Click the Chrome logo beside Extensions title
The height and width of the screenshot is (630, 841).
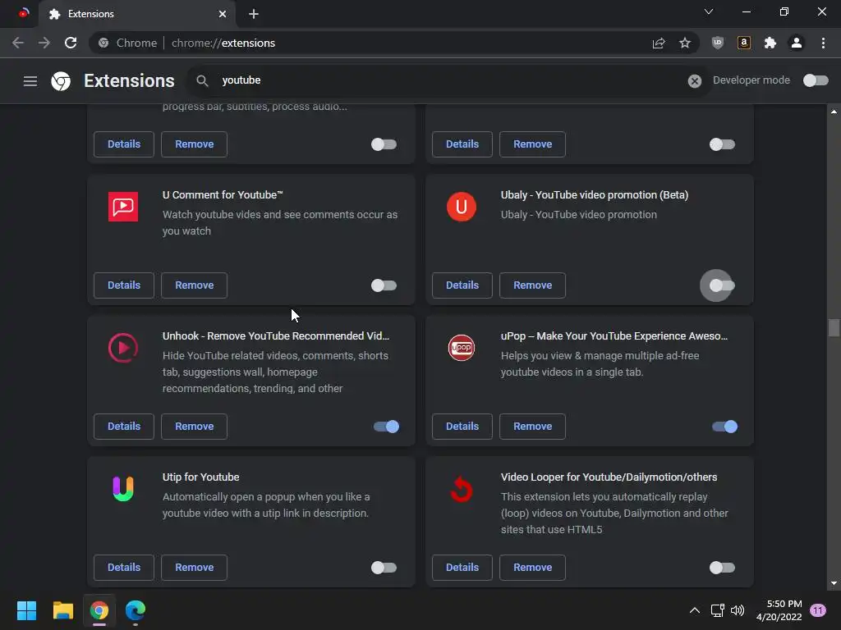(x=61, y=81)
